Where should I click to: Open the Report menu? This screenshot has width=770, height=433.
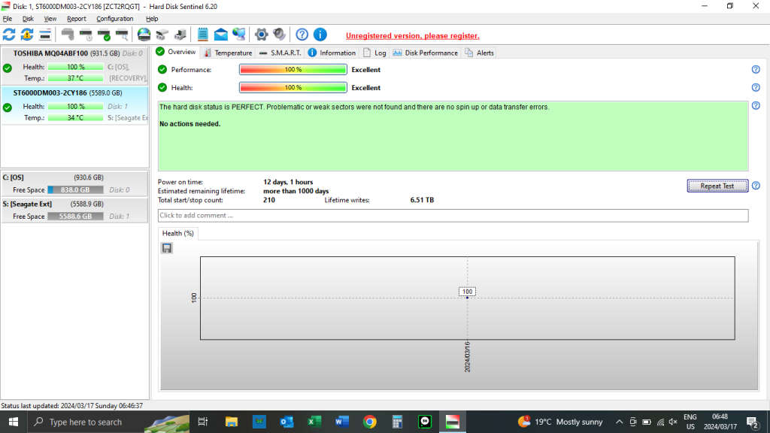[x=76, y=19]
